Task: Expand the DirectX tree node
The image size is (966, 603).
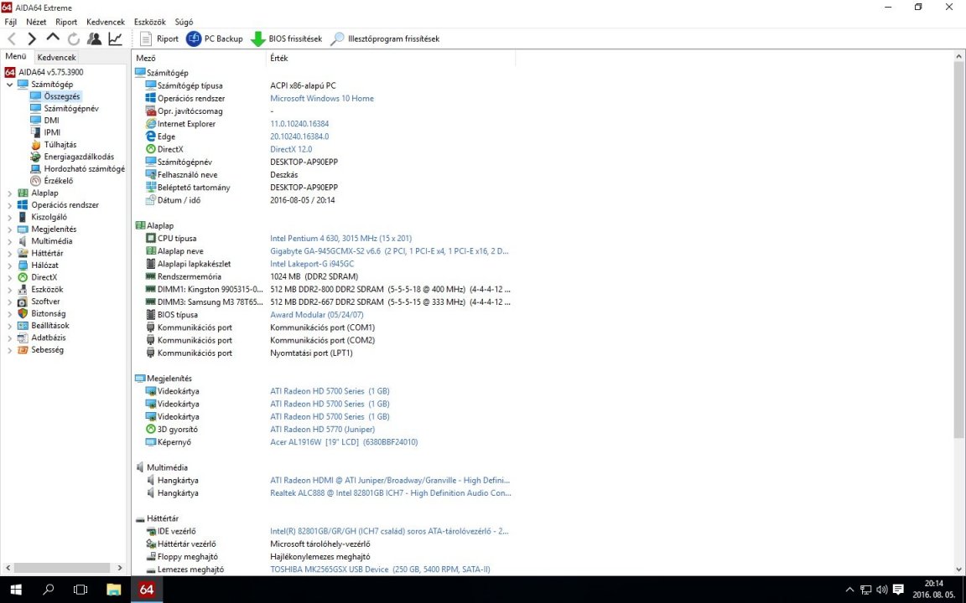Action: pyautogui.click(x=9, y=277)
